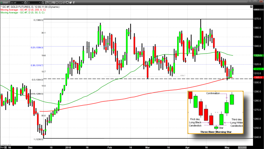Select Fibonacci label 0.5 (1304.0)

click(x=37, y=80)
